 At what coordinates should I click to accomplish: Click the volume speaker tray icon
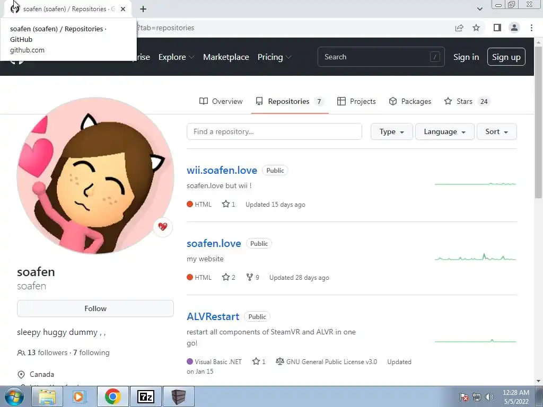[489, 397]
